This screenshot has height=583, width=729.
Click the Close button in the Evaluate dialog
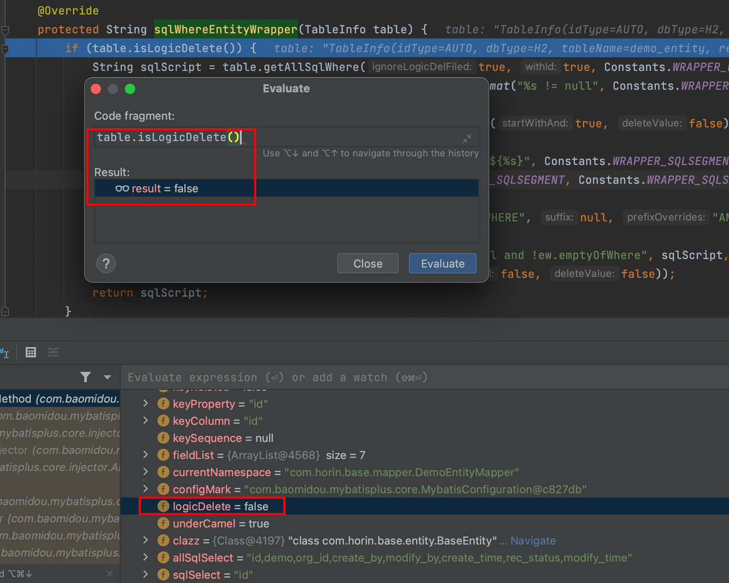pyautogui.click(x=368, y=264)
